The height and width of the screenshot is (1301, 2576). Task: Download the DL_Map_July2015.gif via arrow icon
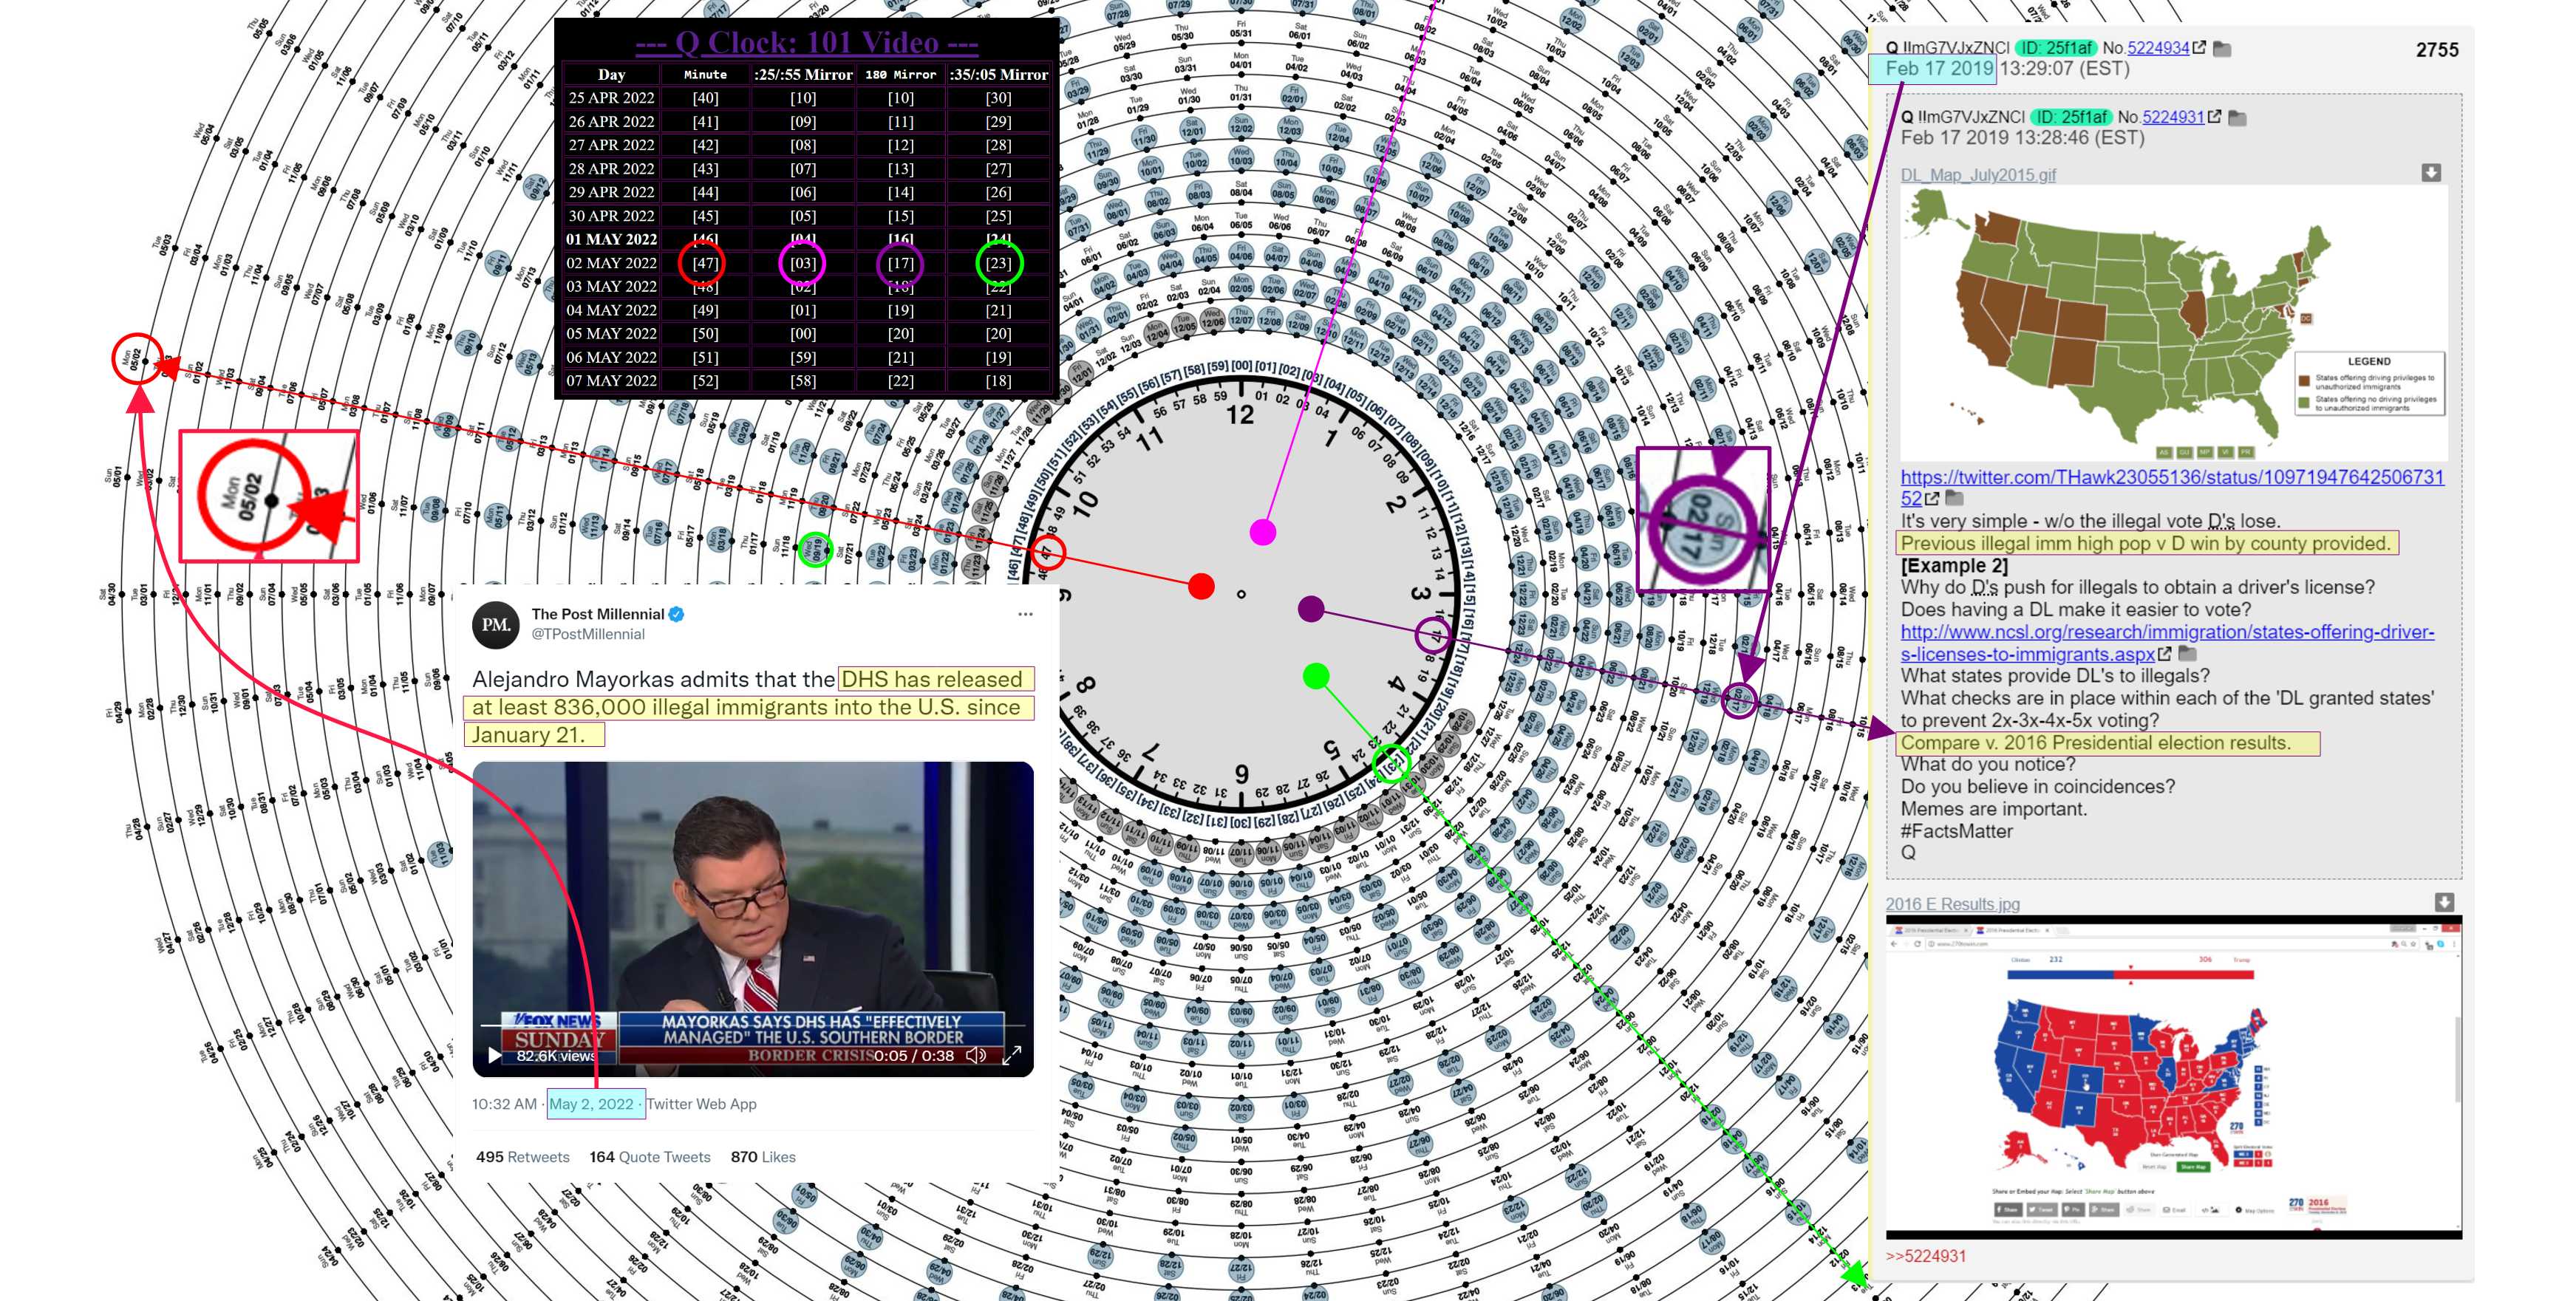click(x=2431, y=173)
